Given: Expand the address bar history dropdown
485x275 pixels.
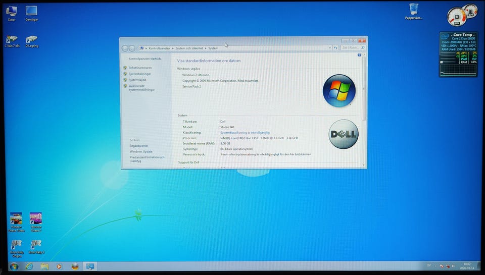Looking at the screenshot, I should [x=330, y=48].
